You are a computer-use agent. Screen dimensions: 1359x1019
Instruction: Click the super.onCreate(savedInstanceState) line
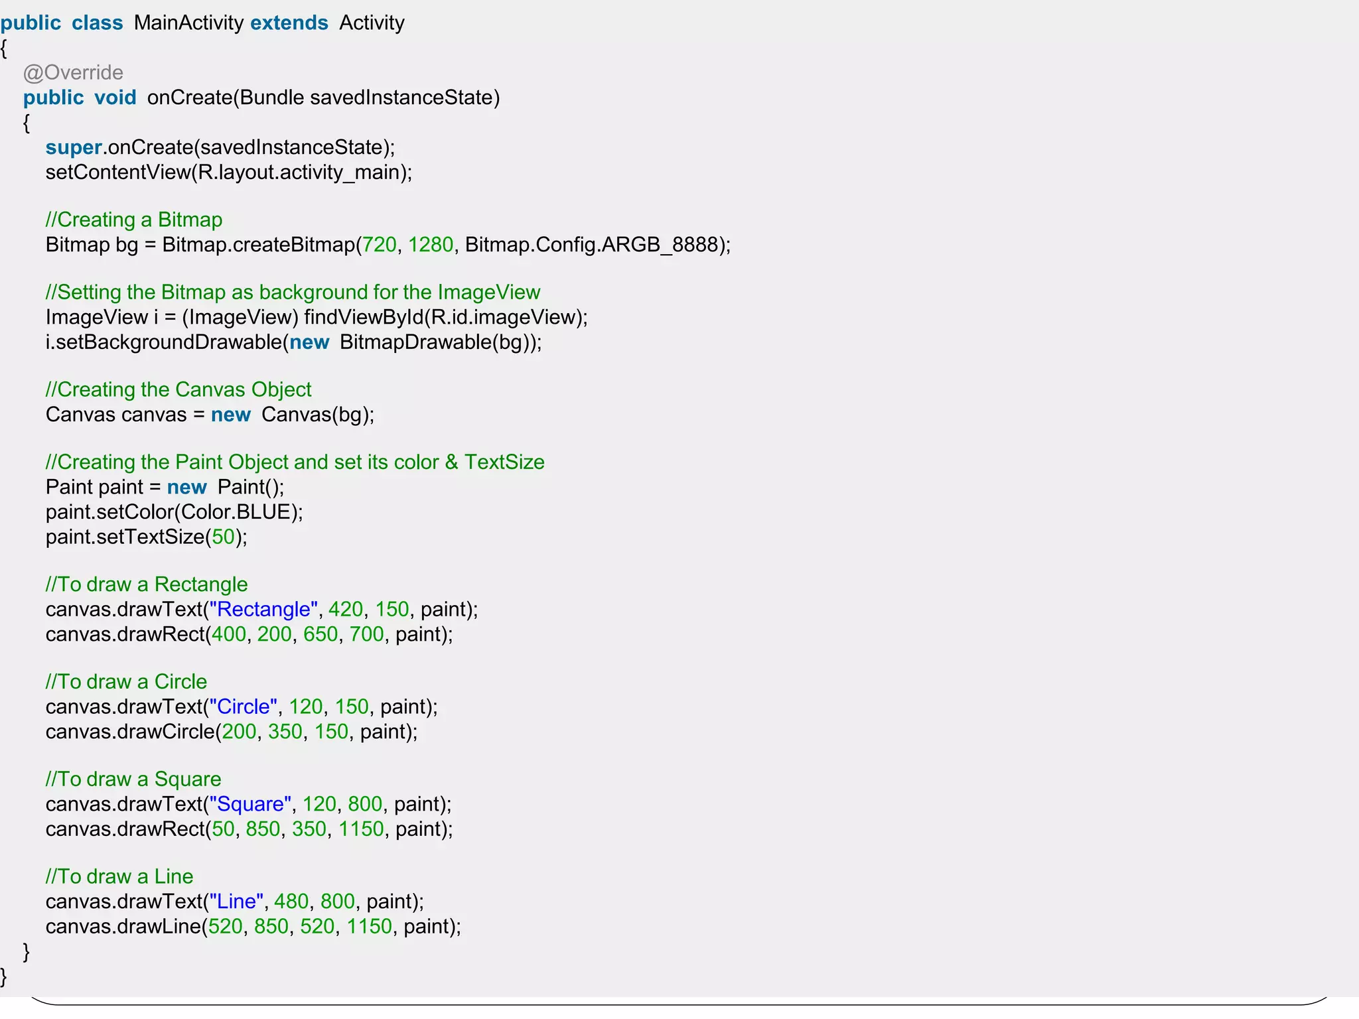click(x=220, y=147)
